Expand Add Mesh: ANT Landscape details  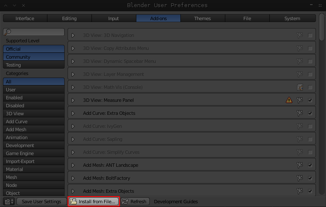(x=73, y=165)
